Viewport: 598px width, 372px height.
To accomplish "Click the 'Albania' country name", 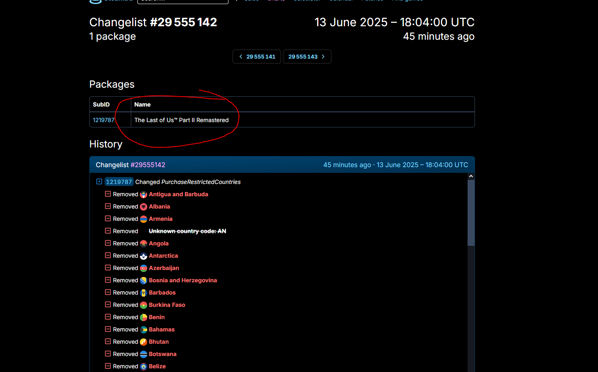I will (x=160, y=206).
